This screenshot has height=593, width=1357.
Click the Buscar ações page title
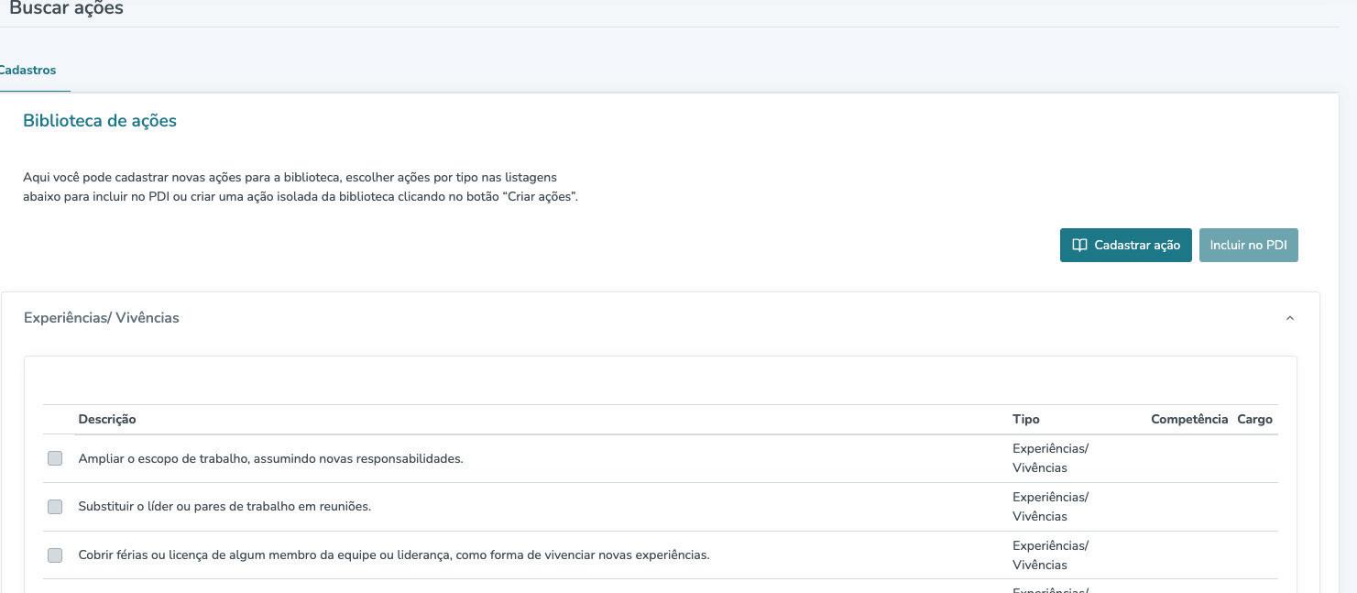pyautogui.click(x=66, y=8)
